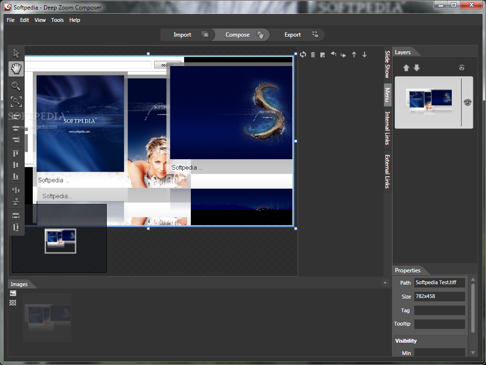Switch to the Compose workspace
This screenshot has height=365, width=486.
click(243, 35)
